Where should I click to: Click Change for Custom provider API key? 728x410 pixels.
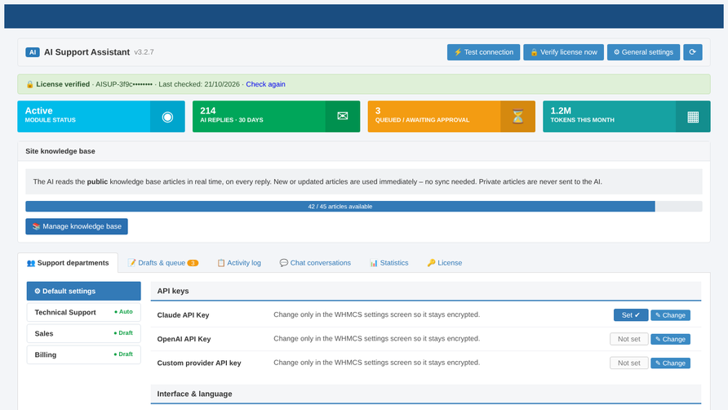coord(670,363)
